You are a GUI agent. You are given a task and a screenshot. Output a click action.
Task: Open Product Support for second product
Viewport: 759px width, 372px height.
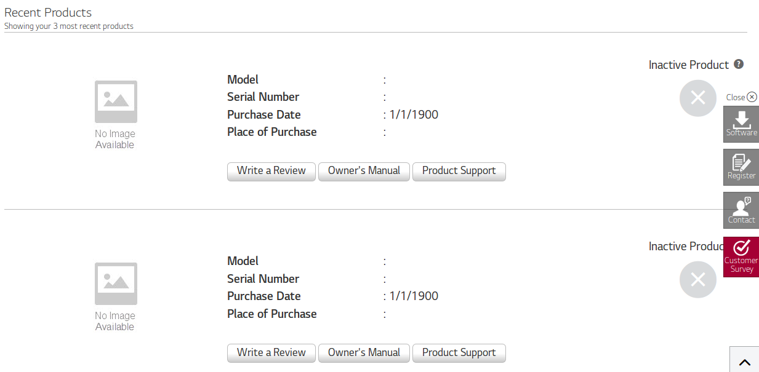(459, 353)
